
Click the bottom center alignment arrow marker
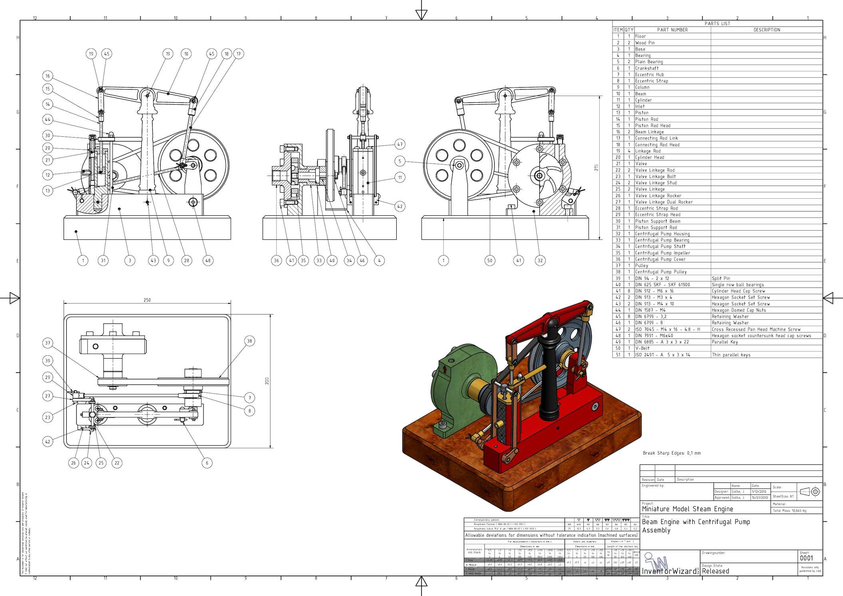(421, 581)
